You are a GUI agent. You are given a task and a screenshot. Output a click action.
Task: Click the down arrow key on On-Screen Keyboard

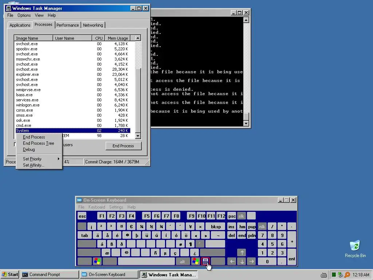242,261
